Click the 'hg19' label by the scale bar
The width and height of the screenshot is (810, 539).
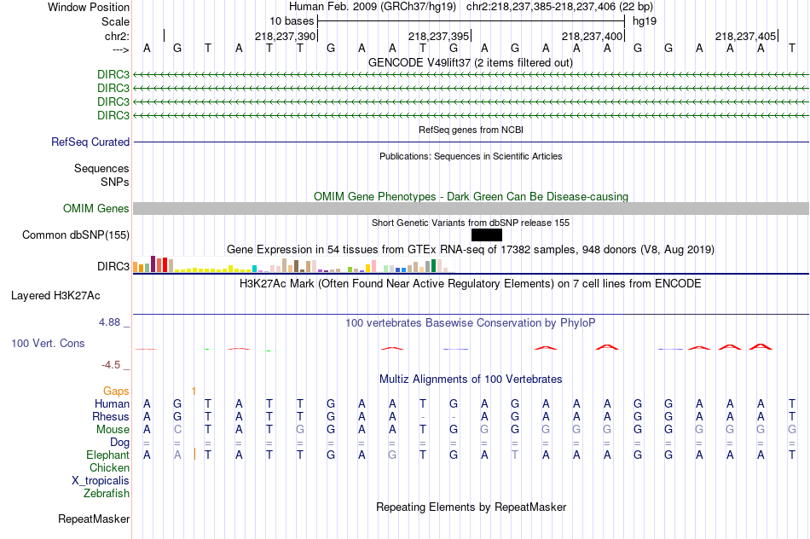click(x=645, y=21)
